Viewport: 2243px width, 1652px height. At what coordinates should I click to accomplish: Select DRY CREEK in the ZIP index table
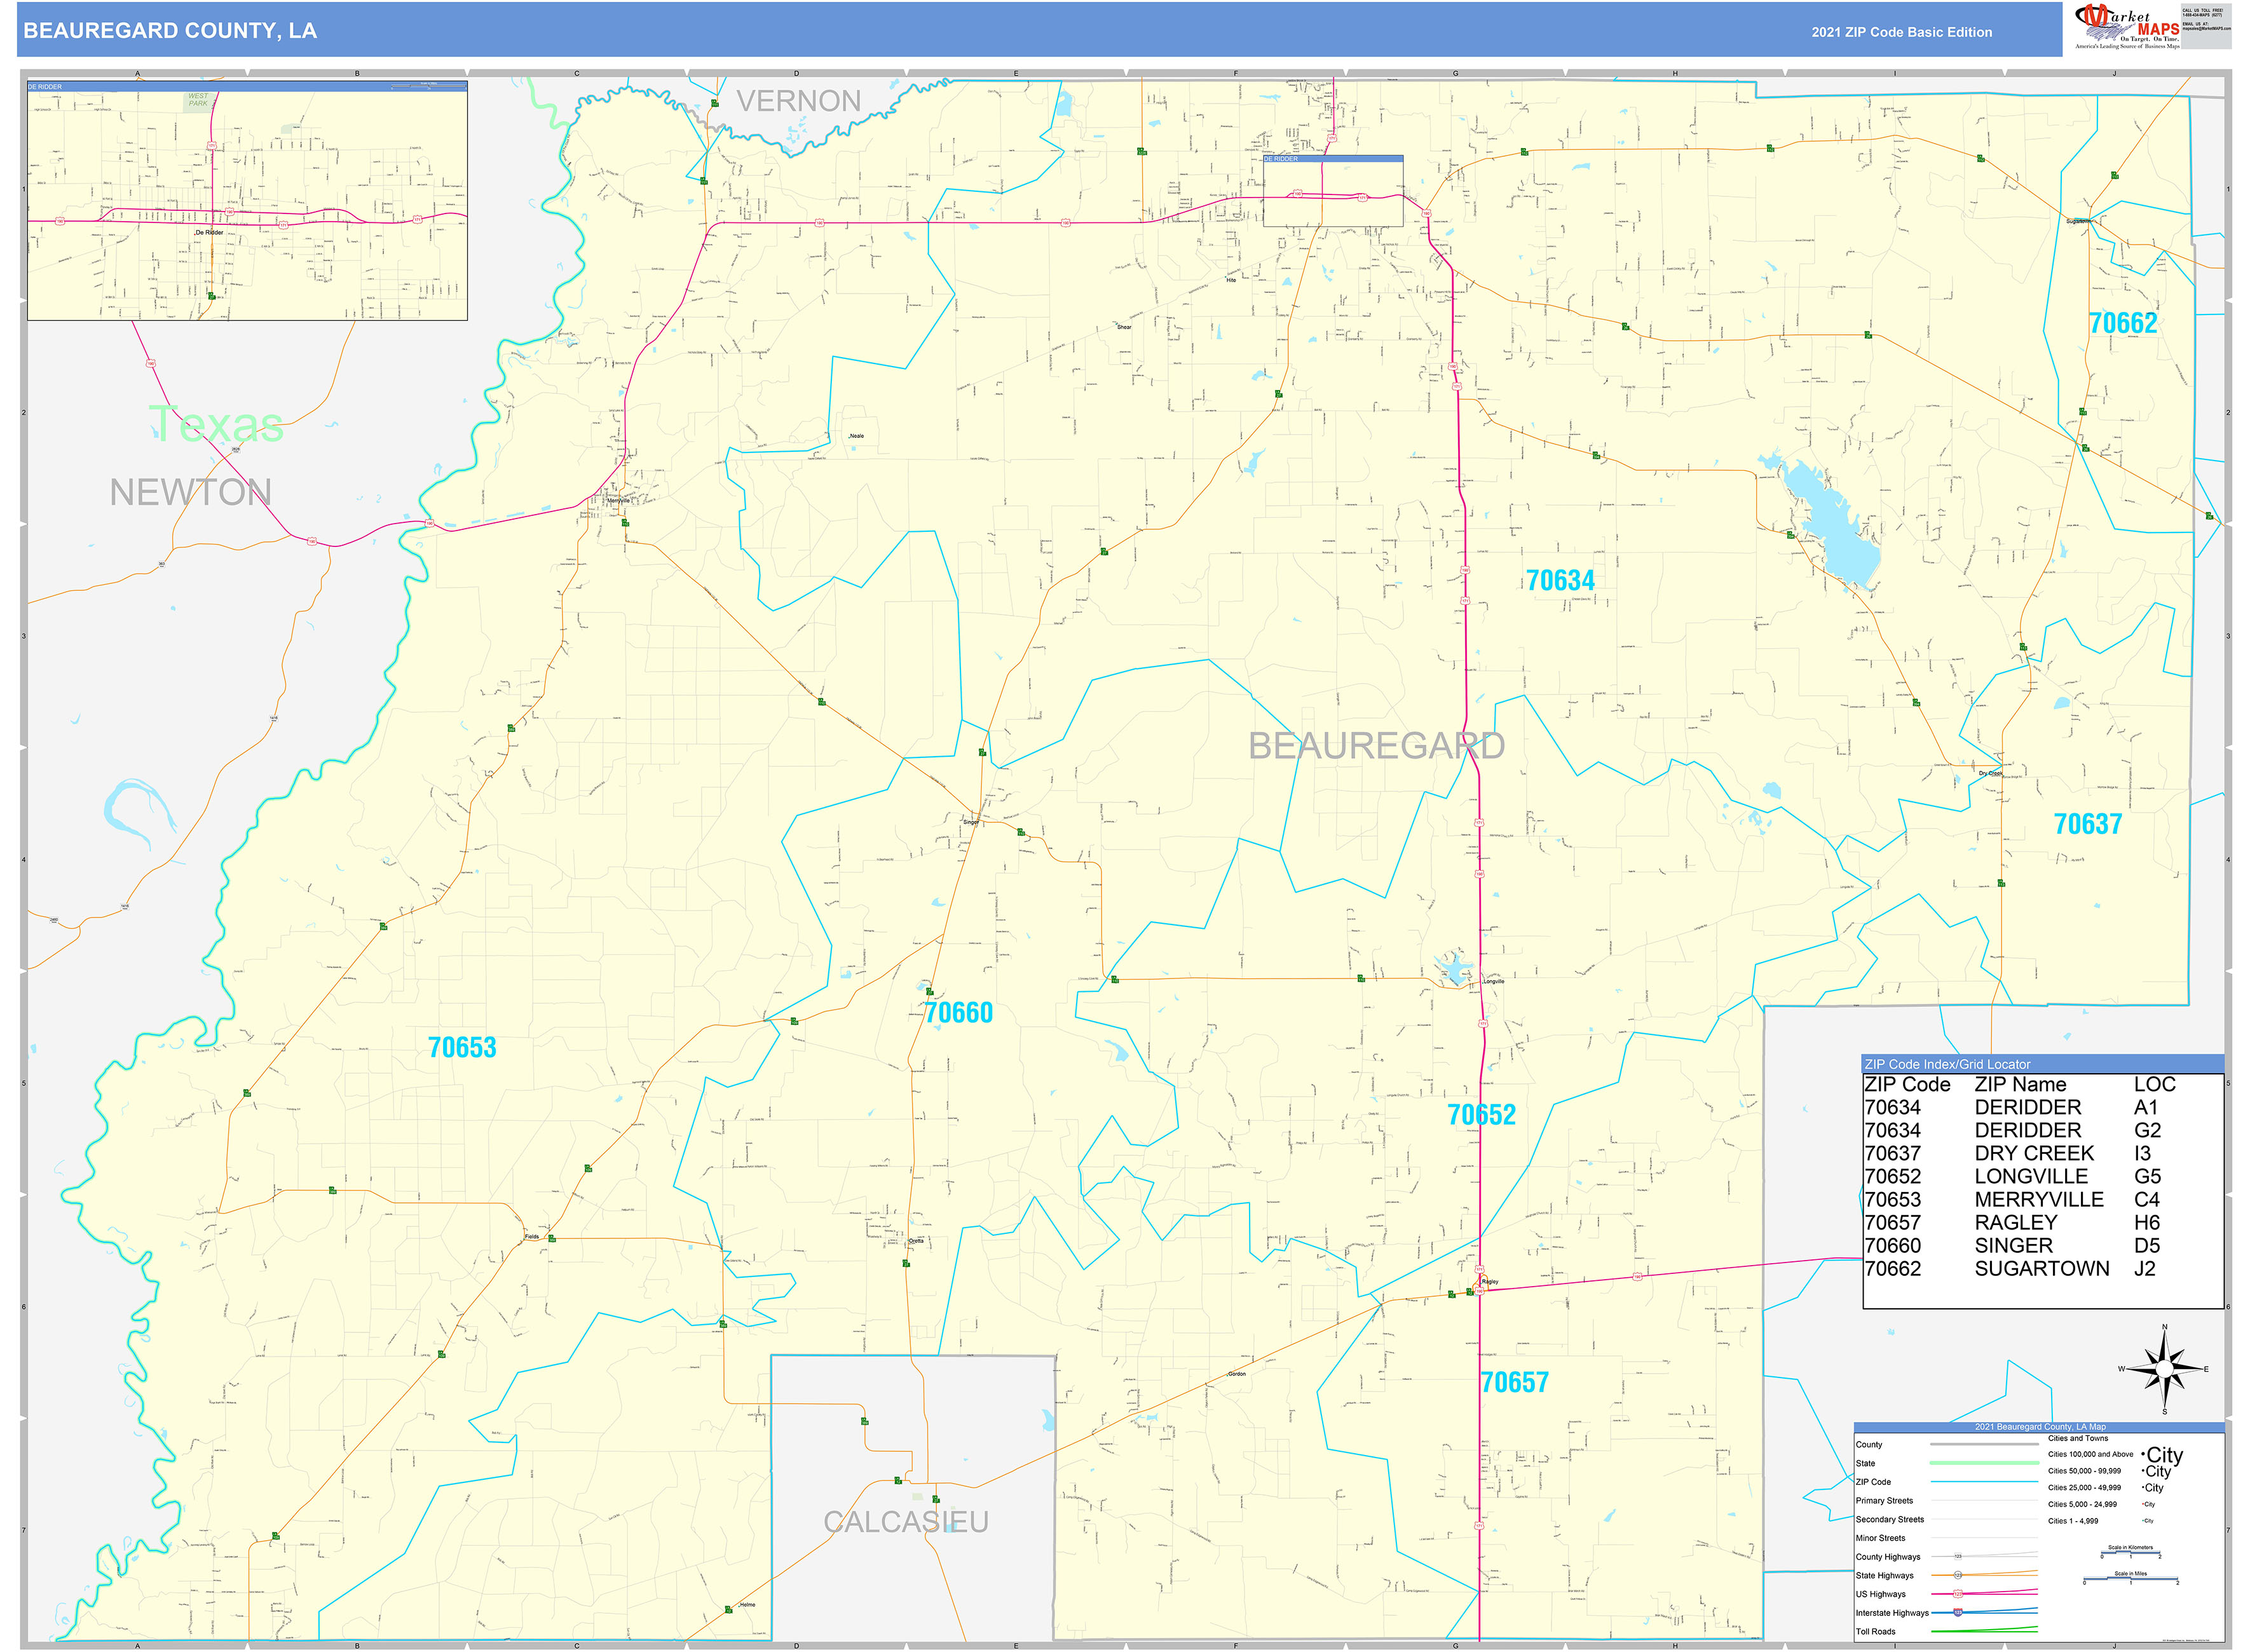[2034, 1154]
